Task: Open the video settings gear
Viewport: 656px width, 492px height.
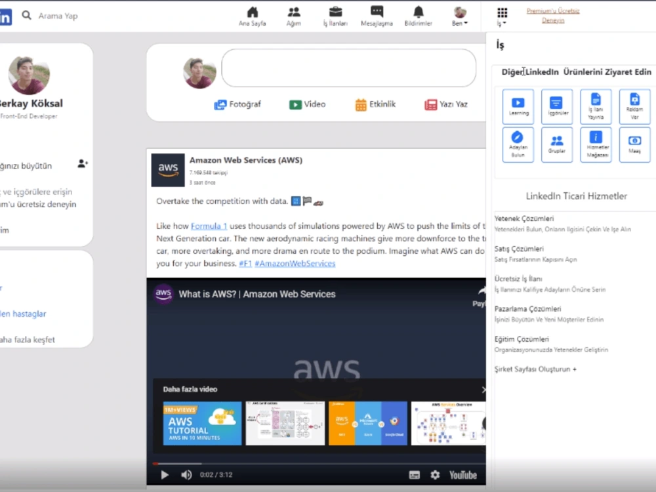Action: point(435,475)
